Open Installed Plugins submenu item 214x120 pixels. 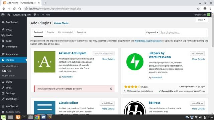(x=10, y=66)
